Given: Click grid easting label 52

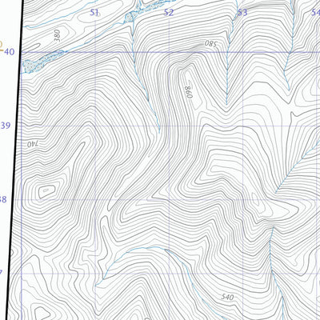Looking at the screenshot, I should 169,13.
